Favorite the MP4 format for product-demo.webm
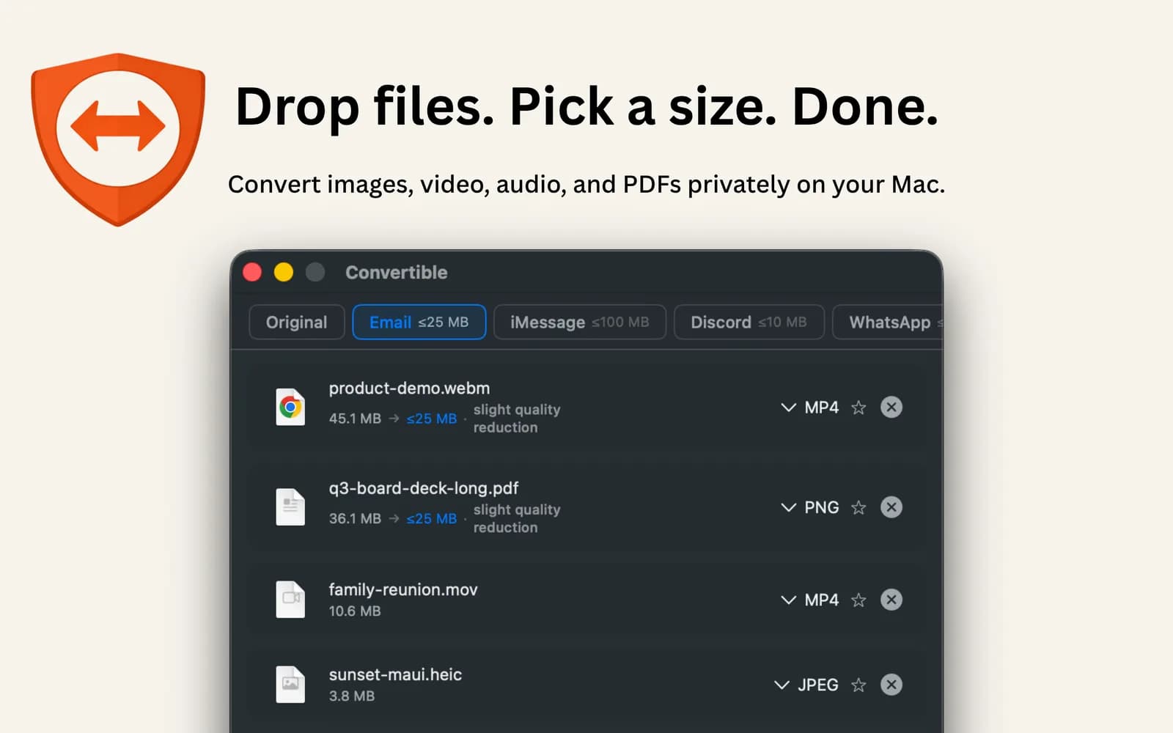 pyautogui.click(x=858, y=407)
